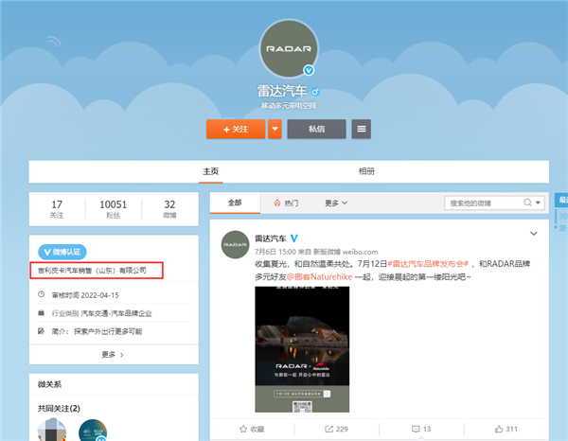Click the briefcase icon beside 行业类别
568x441 pixels.
click(x=42, y=313)
